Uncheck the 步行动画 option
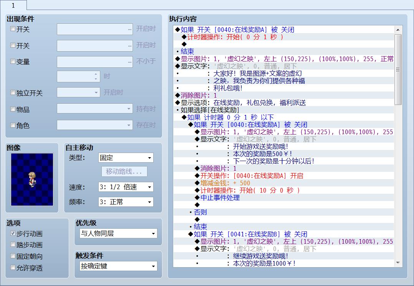 13,233
